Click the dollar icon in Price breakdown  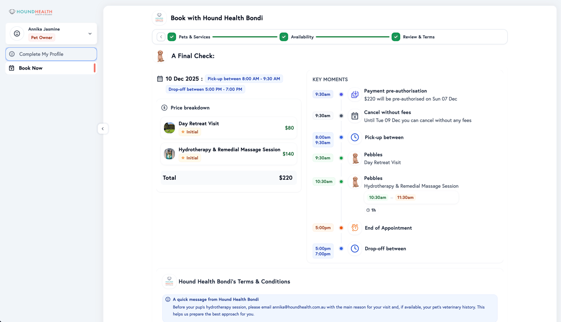tap(164, 108)
